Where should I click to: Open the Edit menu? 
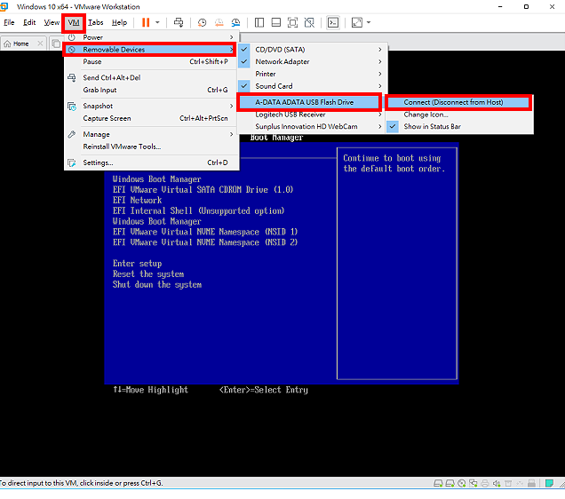[x=29, y=22]
